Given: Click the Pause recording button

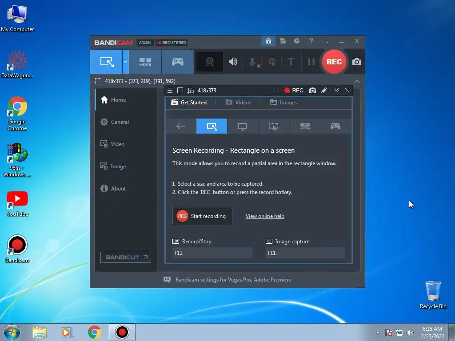Looking at the screenshot, I should click(x=311, y=62).
